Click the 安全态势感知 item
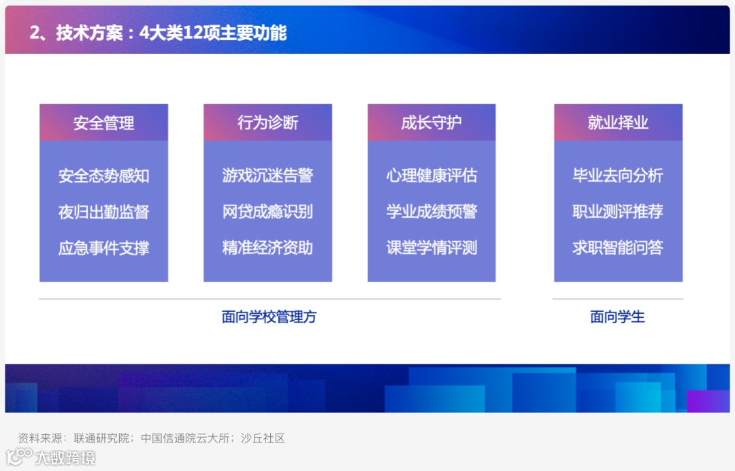 [x=103, y=176]
